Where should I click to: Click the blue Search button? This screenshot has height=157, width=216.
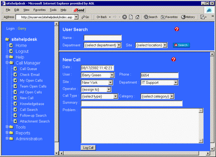181,45
